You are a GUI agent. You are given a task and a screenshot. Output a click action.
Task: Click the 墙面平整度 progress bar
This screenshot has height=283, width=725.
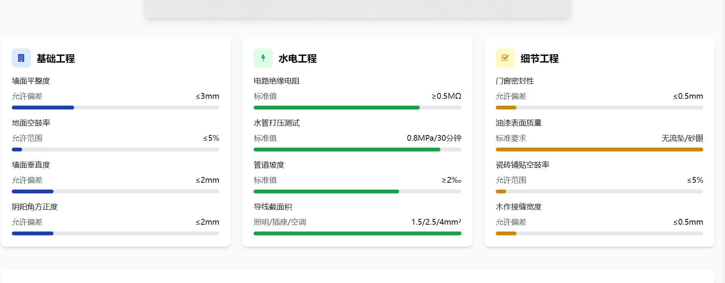coord(115,108)
